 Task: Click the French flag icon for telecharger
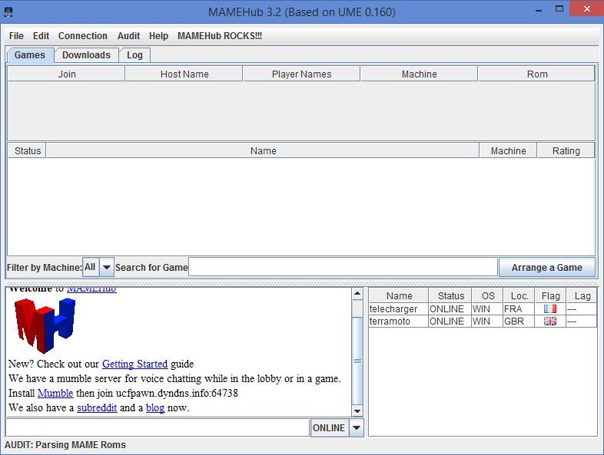(x=550, y=309)
